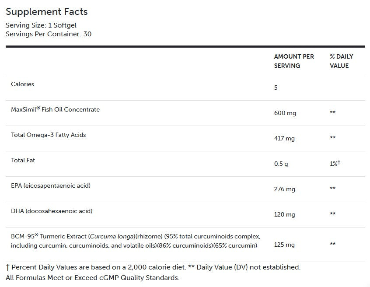Image resolution: width=370 pixels, height=287 pixels.
Task: Click Servings Per Container: 30 text
Action: pyautogui.click(x=49, y=34)
